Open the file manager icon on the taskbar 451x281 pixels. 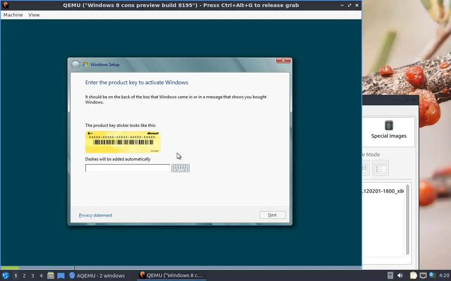51,275
